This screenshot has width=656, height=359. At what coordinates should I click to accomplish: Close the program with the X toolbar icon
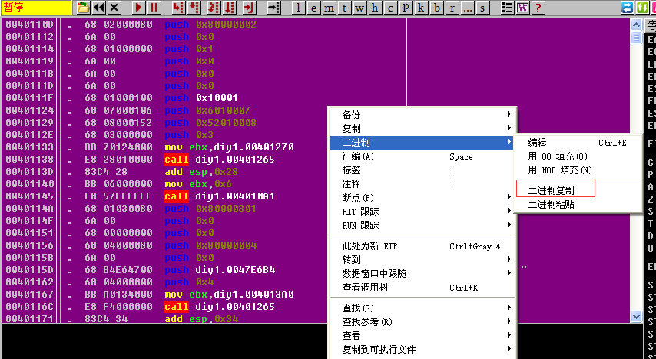point(114,7)
